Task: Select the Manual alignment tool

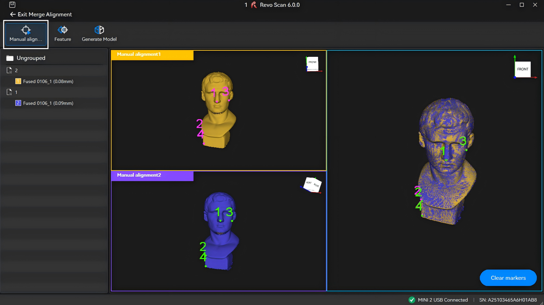Action: pyautogui.click(x=26, y=34)
